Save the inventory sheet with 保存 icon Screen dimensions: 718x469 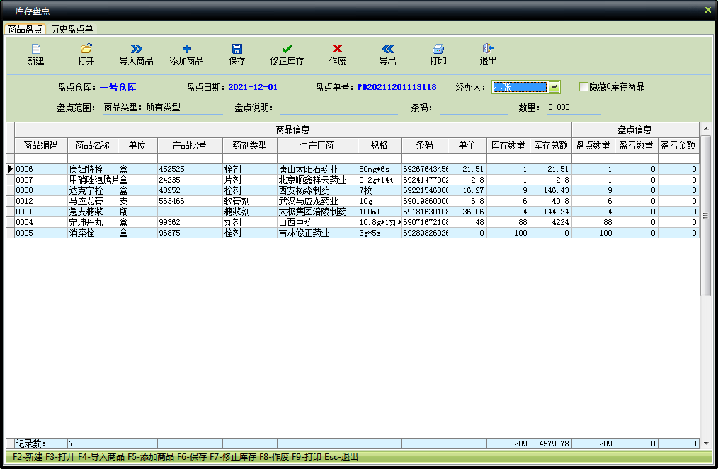[x=237, y=49]
